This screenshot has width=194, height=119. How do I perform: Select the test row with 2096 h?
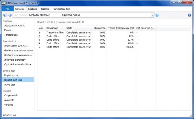[114, 47]
